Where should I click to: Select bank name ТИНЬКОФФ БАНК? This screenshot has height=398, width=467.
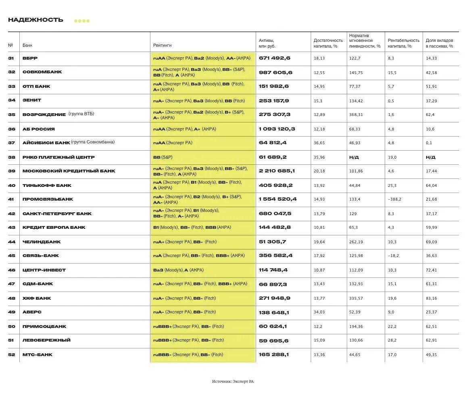coord(47,186)
